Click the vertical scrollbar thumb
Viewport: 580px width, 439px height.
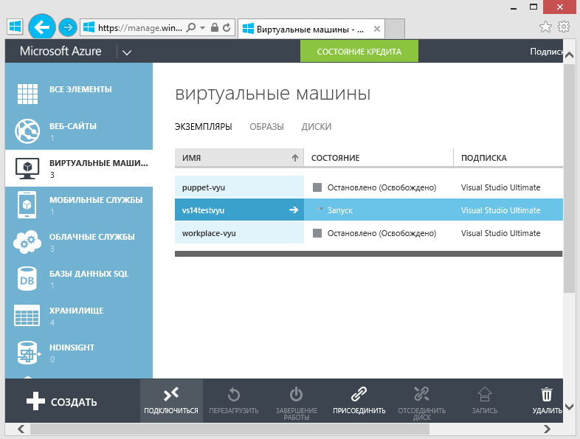click(569, 178)
